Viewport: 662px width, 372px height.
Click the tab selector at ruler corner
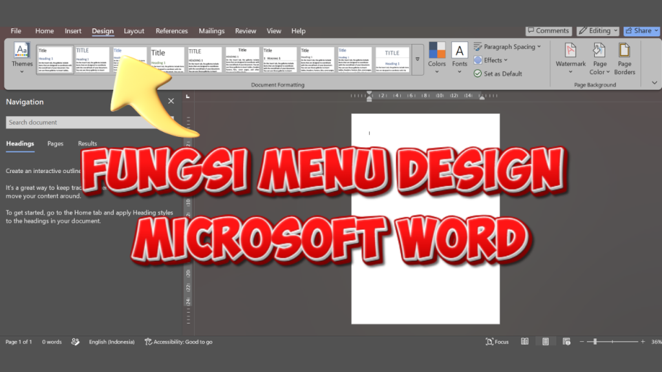(x=188, y=97)
